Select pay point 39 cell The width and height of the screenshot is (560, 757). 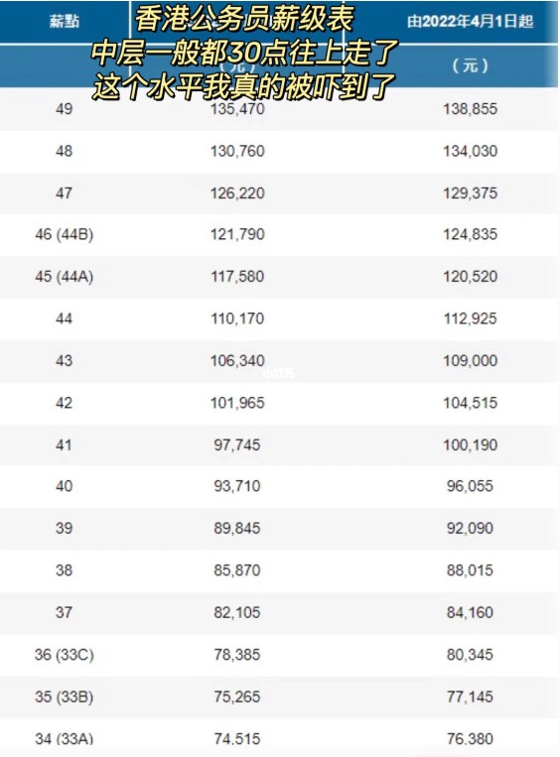(x=64, y=528)
